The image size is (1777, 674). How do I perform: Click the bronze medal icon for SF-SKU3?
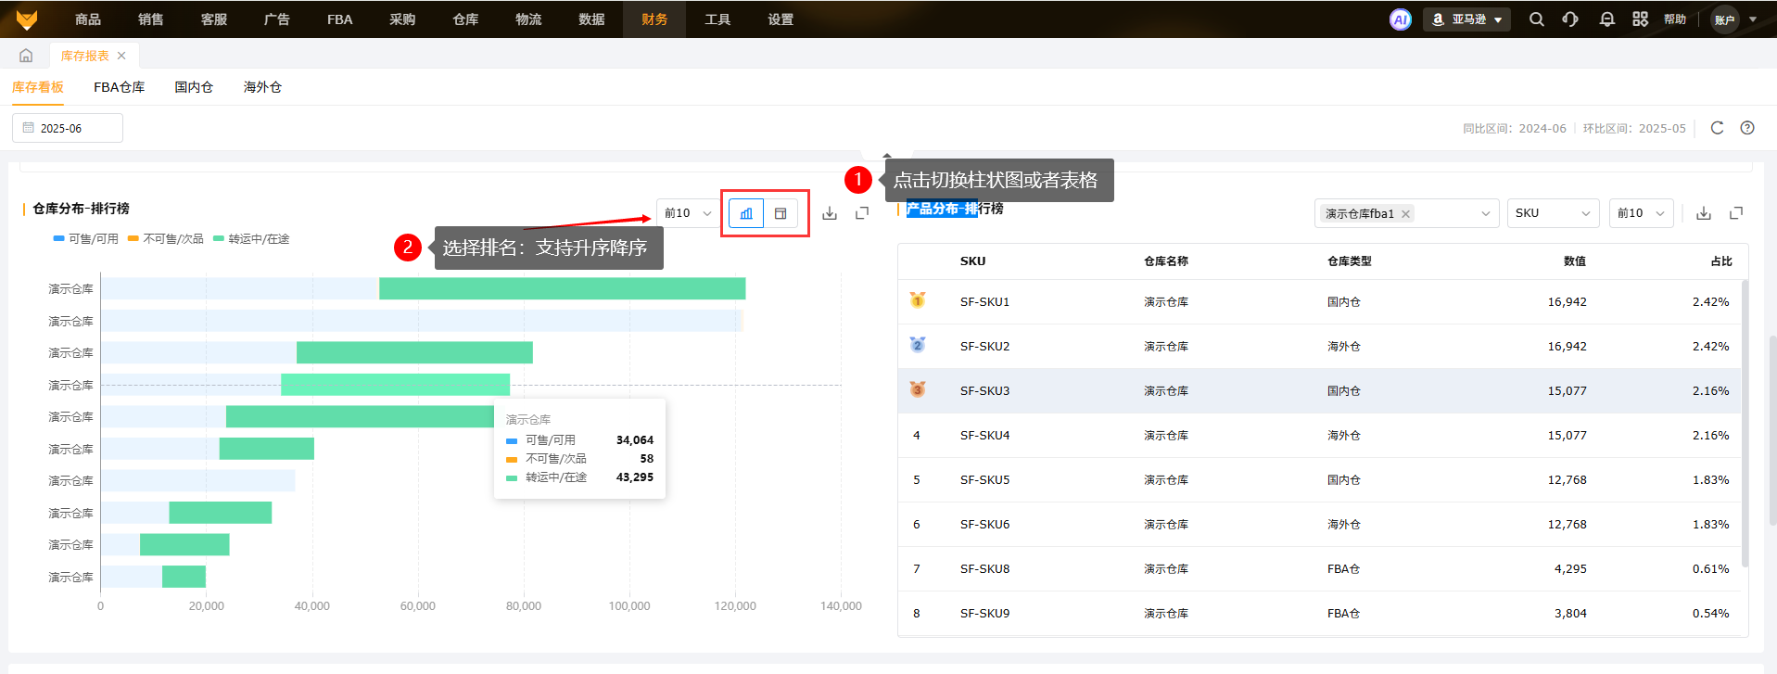pos(918,389)
